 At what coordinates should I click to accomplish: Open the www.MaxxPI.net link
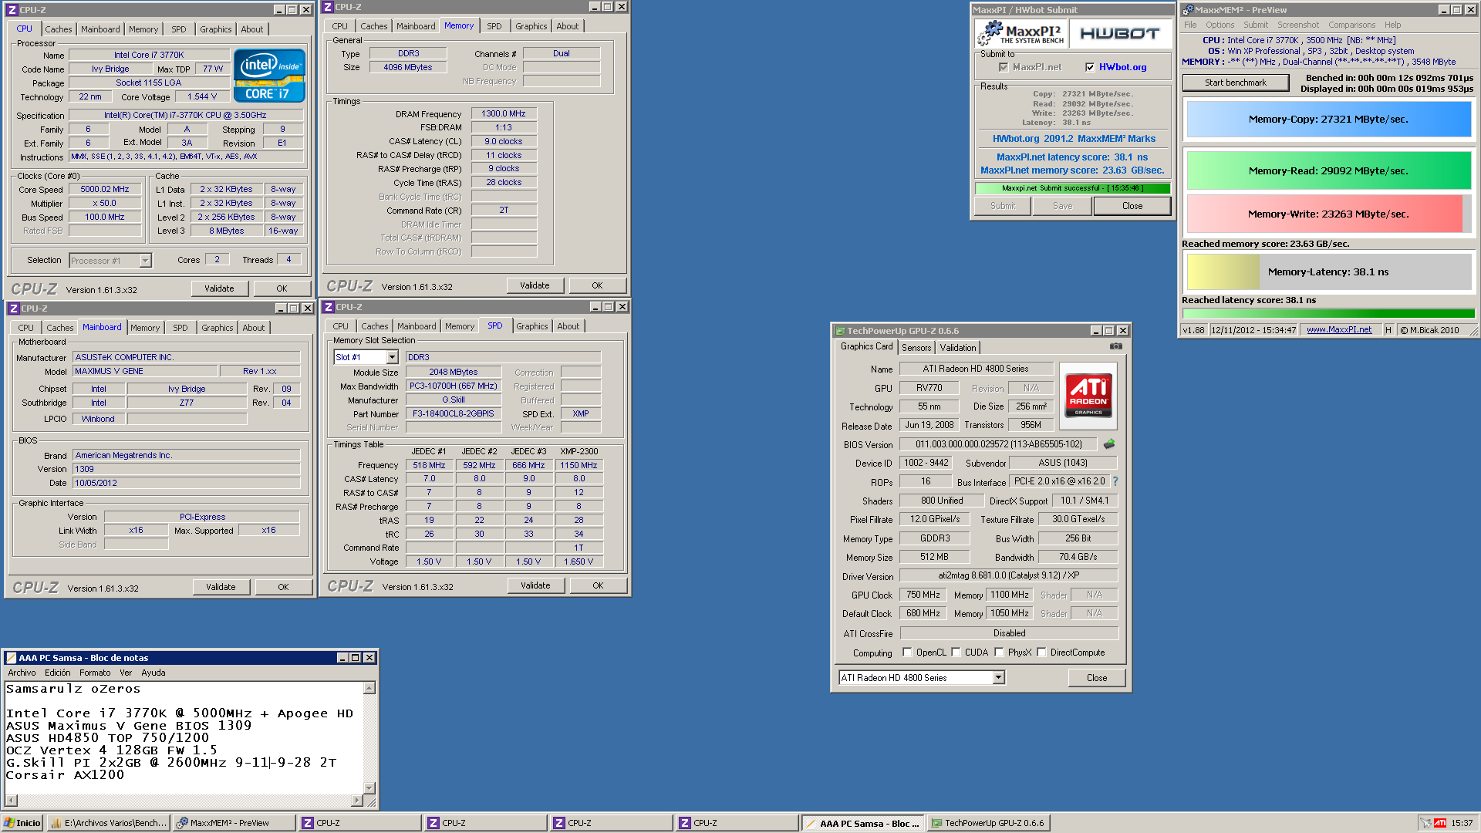point(1339,329)
